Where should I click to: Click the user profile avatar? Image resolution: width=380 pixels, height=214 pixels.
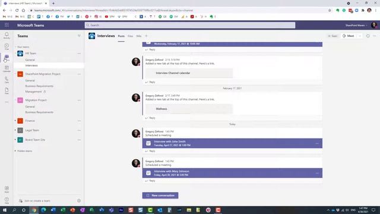374,25
